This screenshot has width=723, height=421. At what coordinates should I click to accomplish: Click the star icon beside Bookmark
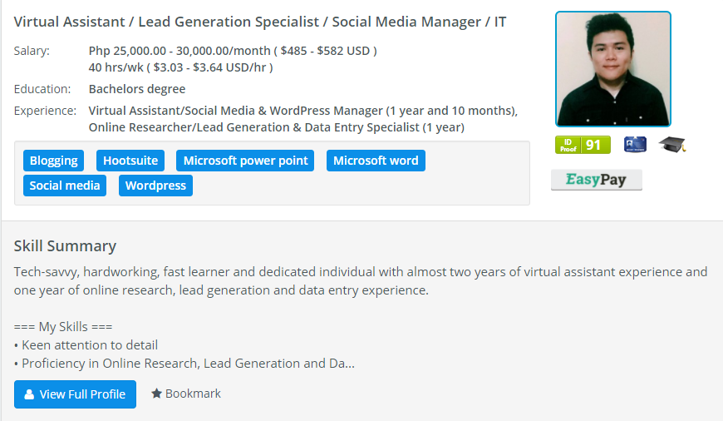click(x=156, y=394)
